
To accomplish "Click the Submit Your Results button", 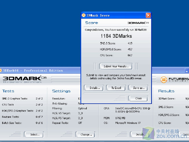I will click(x=116, y=66).
